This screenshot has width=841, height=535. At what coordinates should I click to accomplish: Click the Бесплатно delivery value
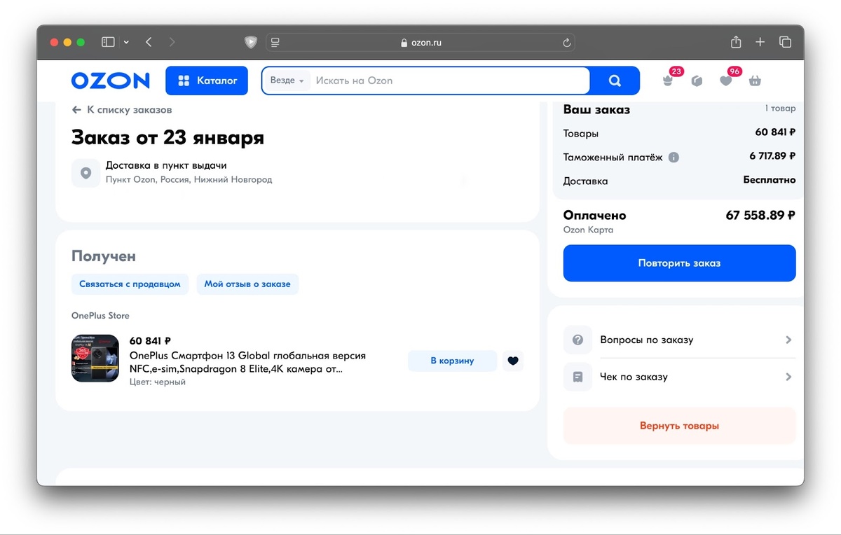tap(770, 180)
